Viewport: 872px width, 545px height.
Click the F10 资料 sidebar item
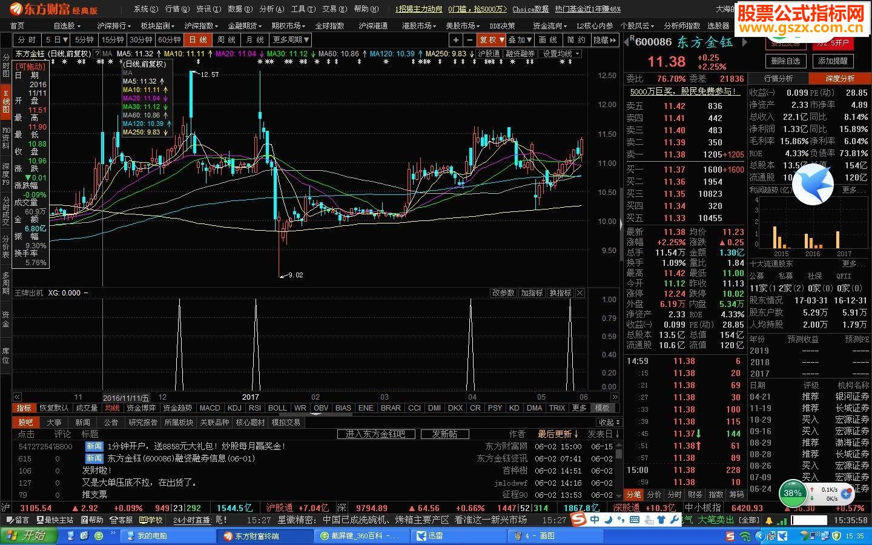click(6, 137)
